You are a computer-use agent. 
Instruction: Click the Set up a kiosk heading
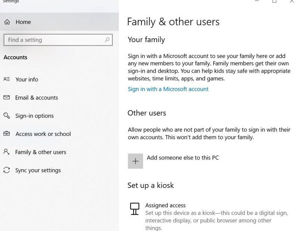coord(151,186)
